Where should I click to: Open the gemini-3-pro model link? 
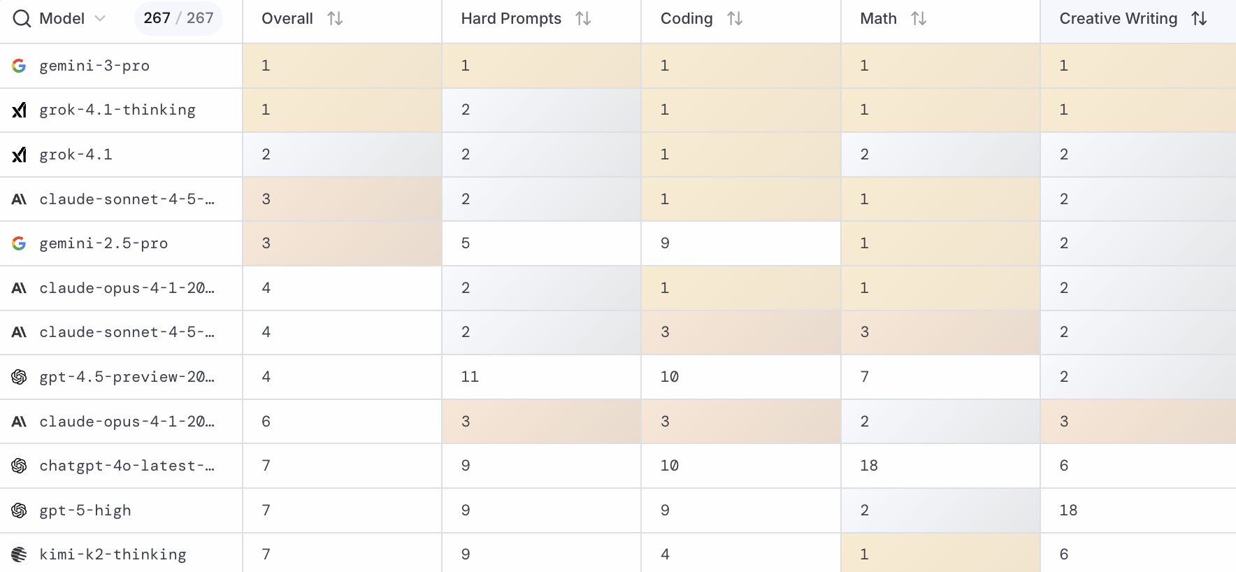(94, 66)
